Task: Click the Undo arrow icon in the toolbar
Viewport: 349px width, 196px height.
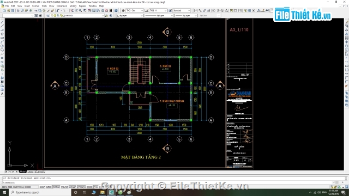Action: [x=58, y=10]
